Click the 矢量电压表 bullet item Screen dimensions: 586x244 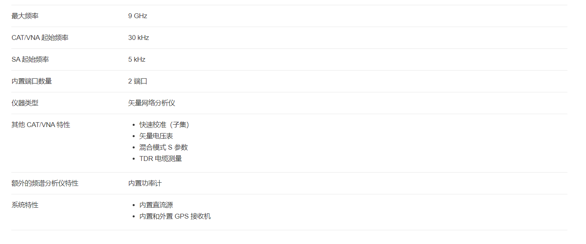pyautogui.click(x=156, y=136)
